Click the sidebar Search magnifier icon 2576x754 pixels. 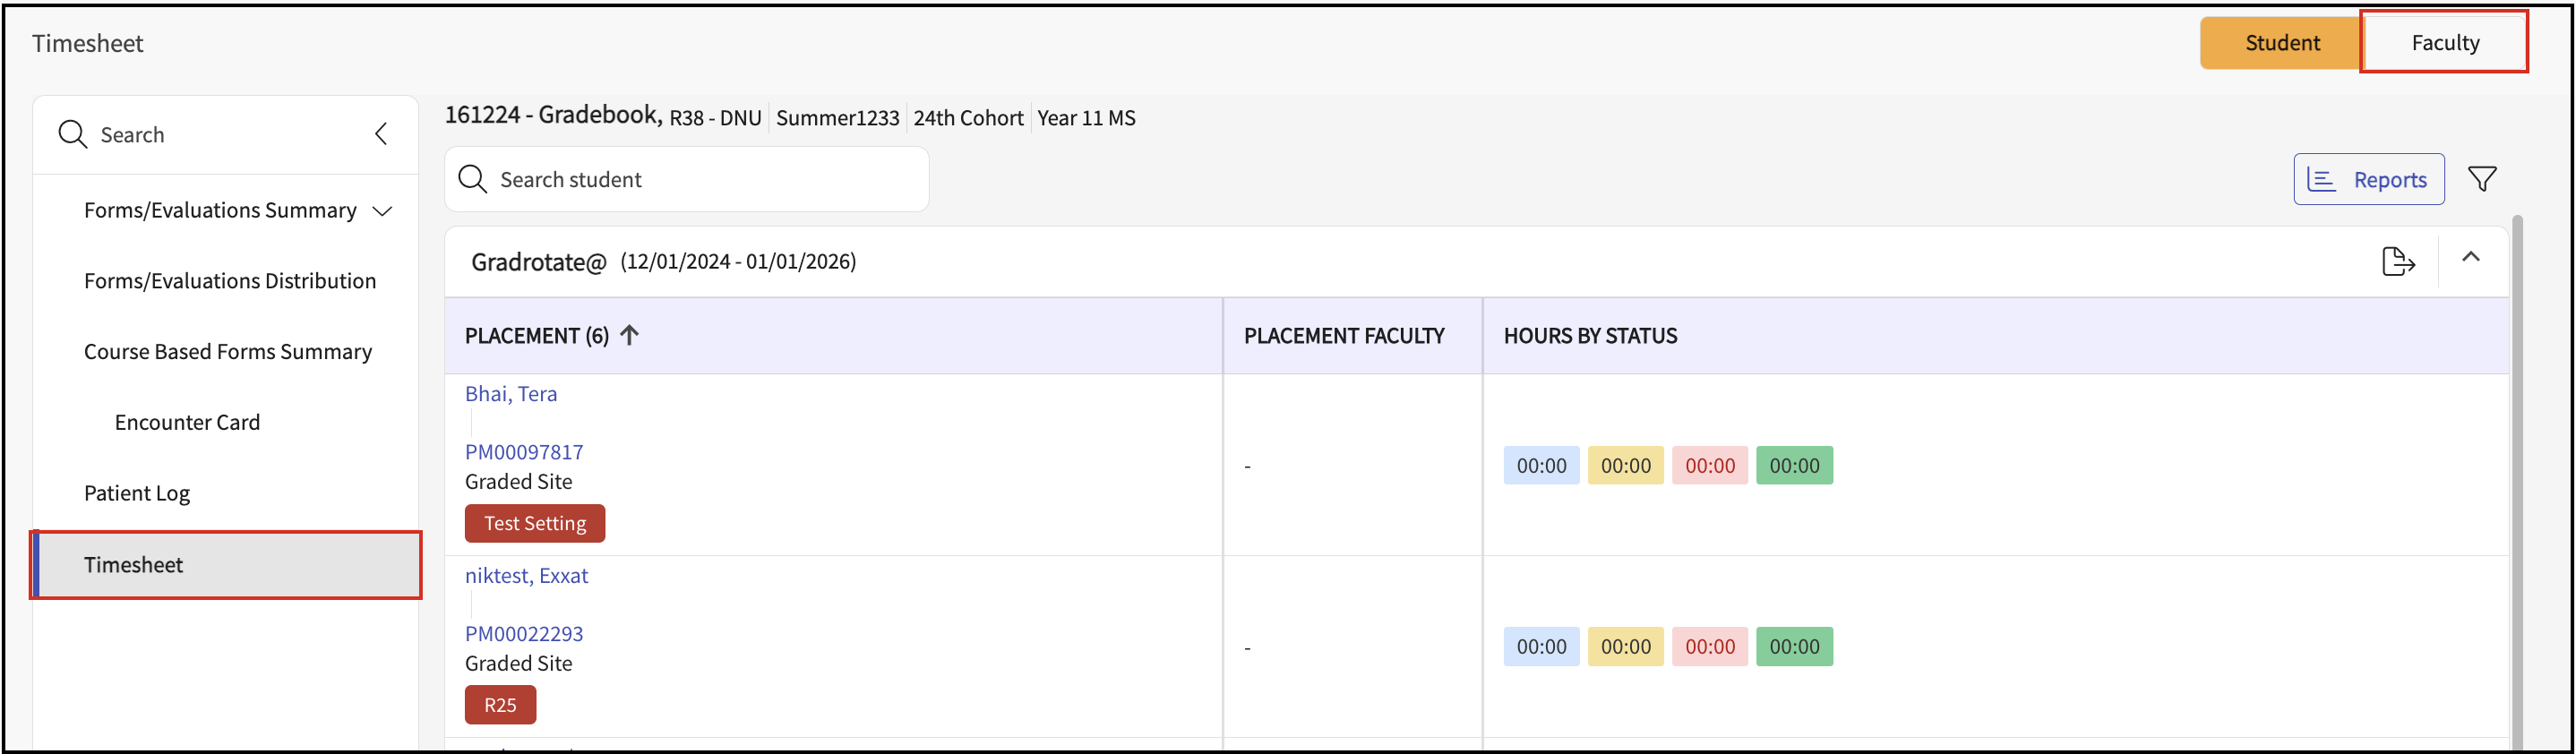[x=73, y=134]
